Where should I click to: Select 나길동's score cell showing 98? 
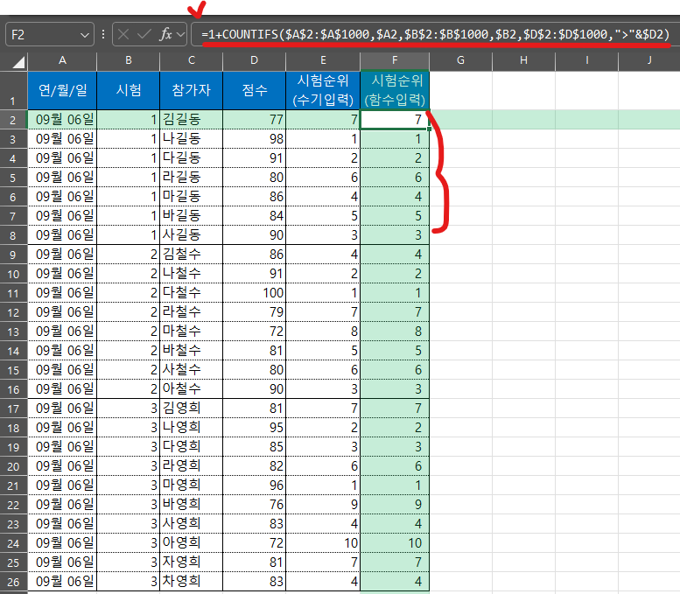(x=254, y=139)
